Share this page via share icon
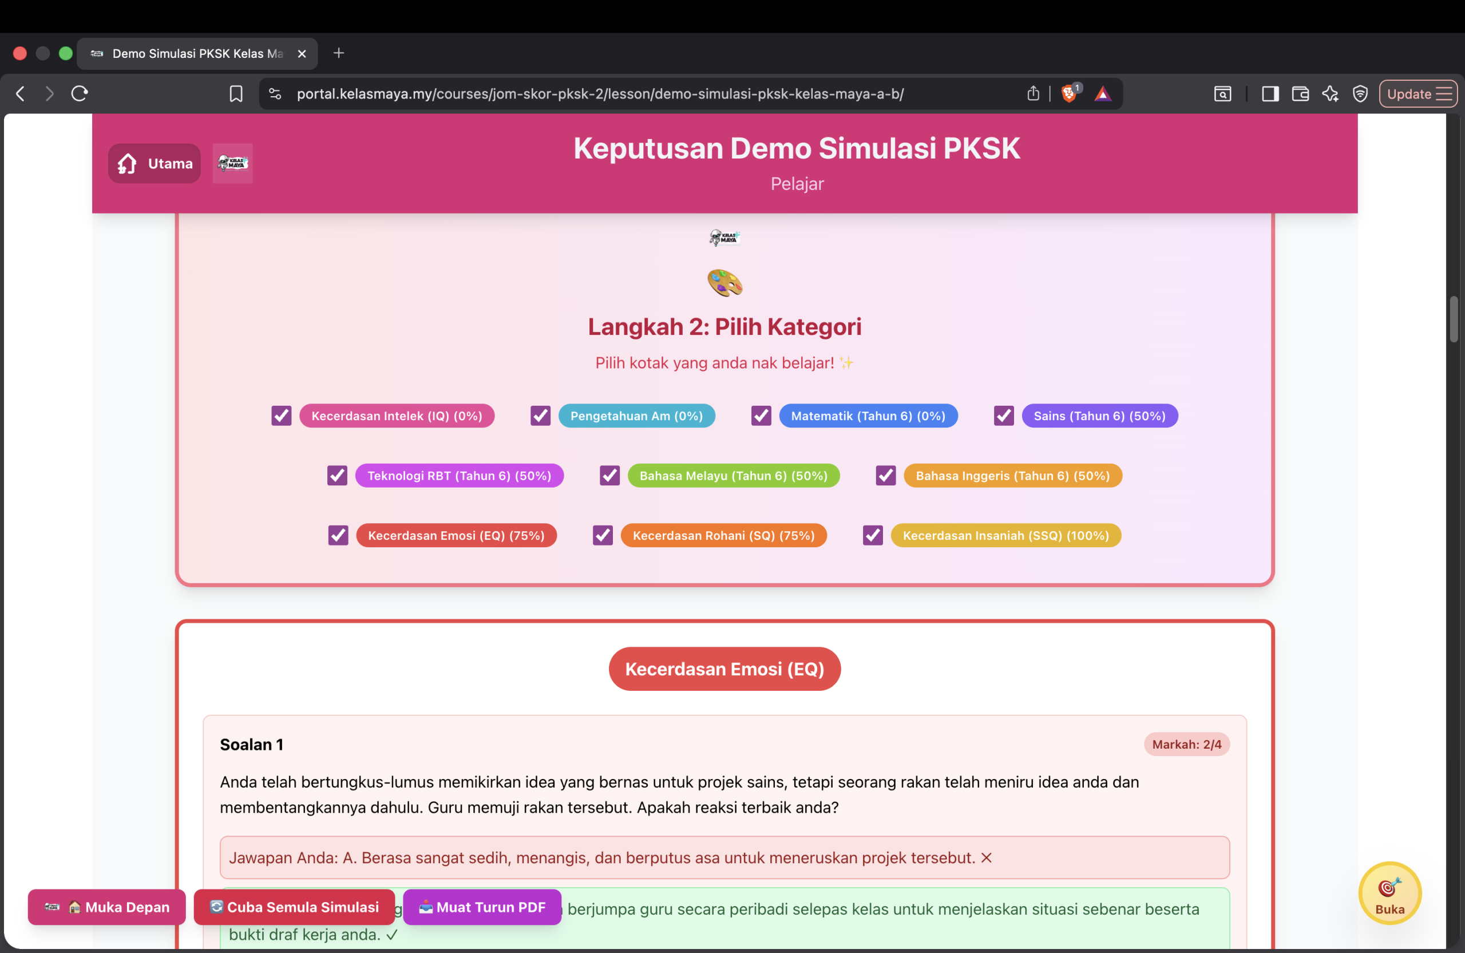The image size is (1465, 953). coord(1033,93)
